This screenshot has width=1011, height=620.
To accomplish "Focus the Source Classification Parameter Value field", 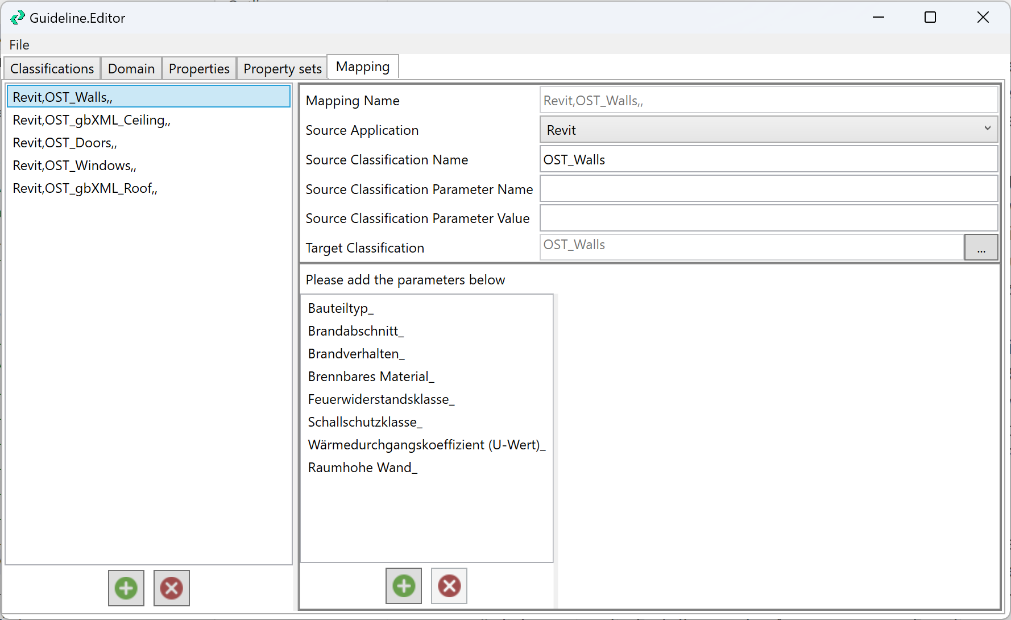I will tap(769, 218).
